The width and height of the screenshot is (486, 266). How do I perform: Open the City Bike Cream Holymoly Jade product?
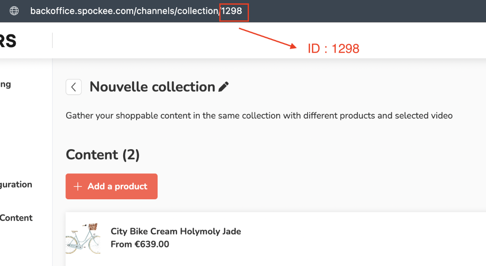point(175,232)
